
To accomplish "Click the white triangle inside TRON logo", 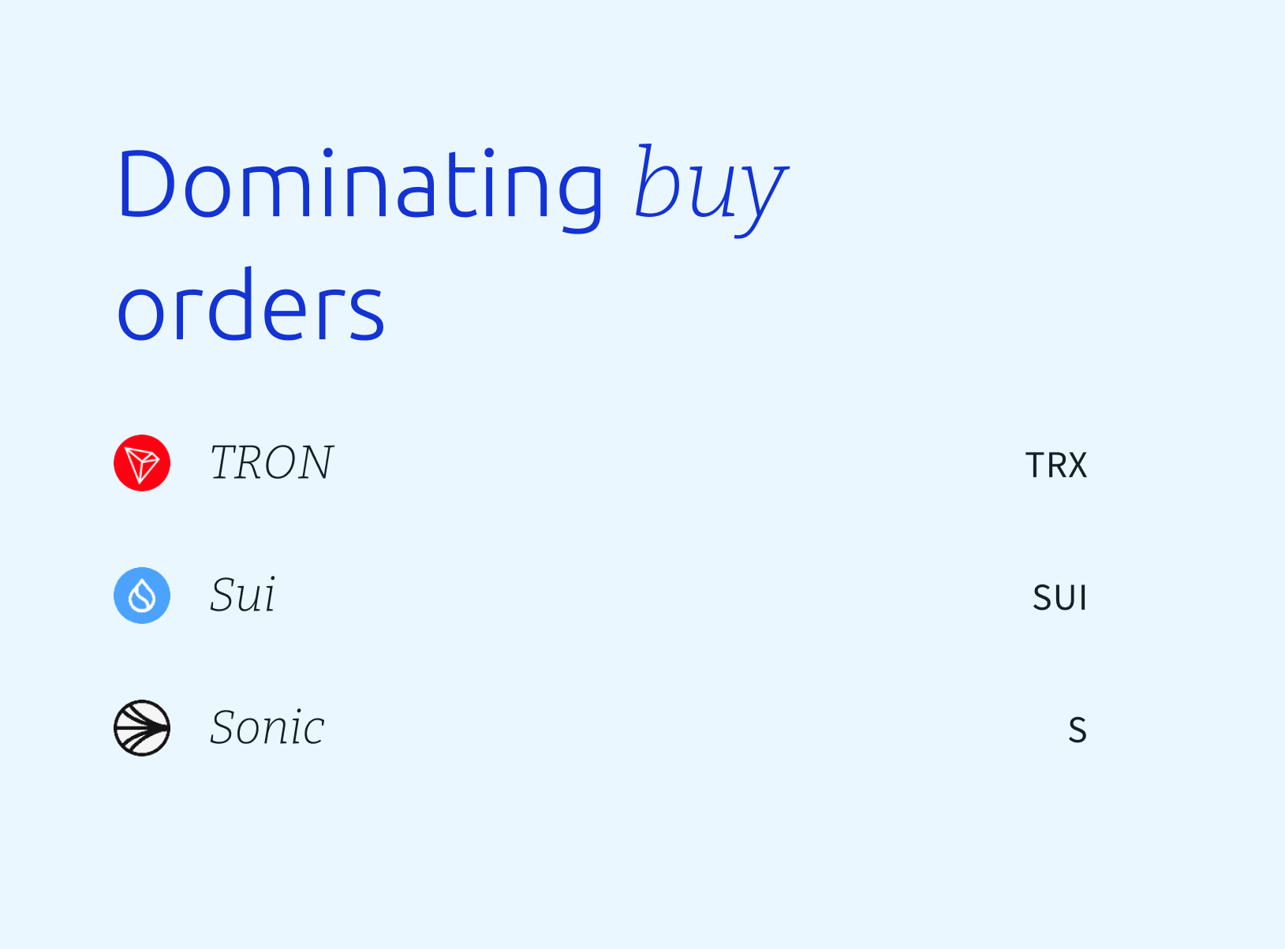I will click(x=143, y=465).
